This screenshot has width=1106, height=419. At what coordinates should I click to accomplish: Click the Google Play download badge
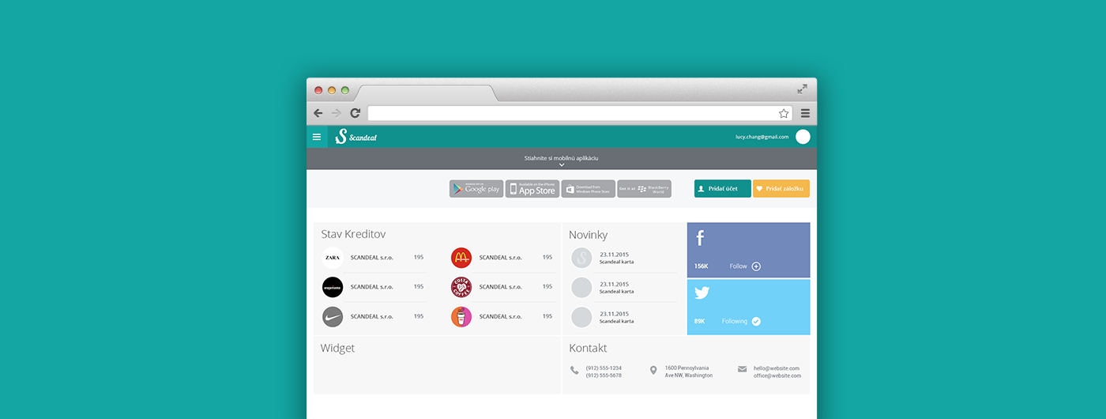point(476,189)
